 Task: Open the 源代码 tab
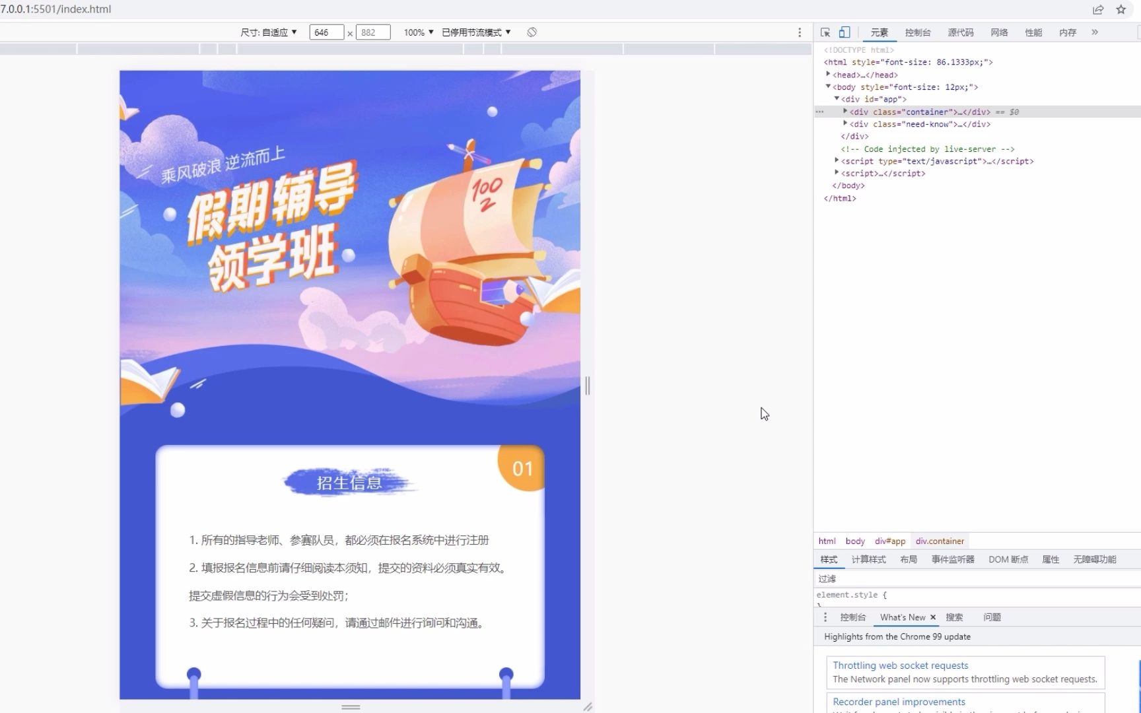tap(960, 32)
